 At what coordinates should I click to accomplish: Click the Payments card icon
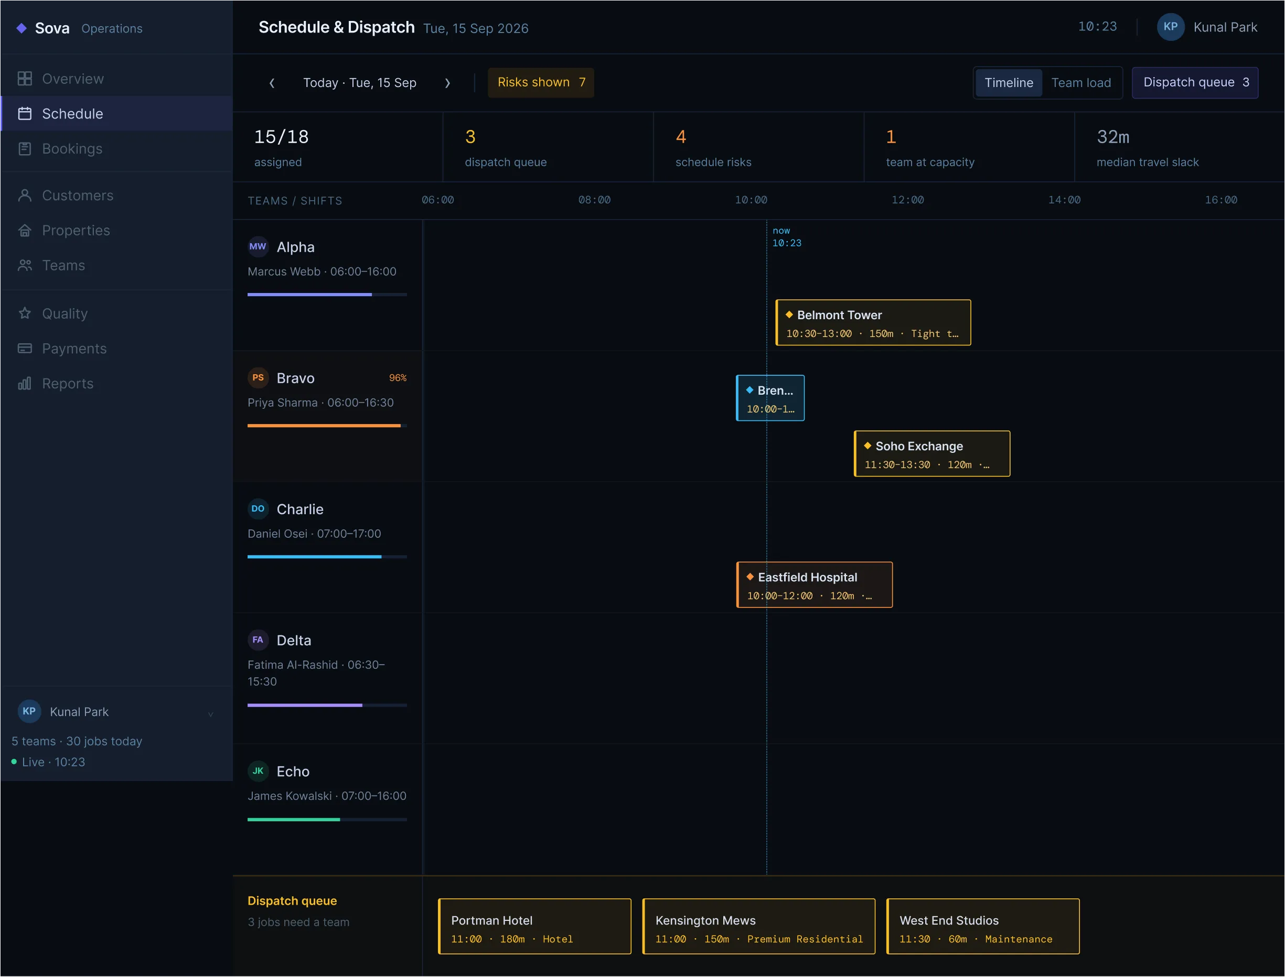25,349
